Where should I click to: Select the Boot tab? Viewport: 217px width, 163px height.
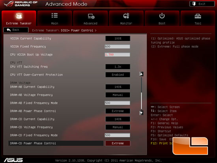(x=162, y=18)
